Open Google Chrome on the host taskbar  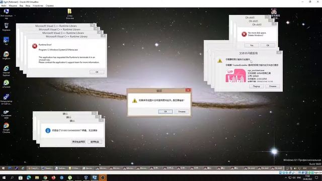coord(45,177)
